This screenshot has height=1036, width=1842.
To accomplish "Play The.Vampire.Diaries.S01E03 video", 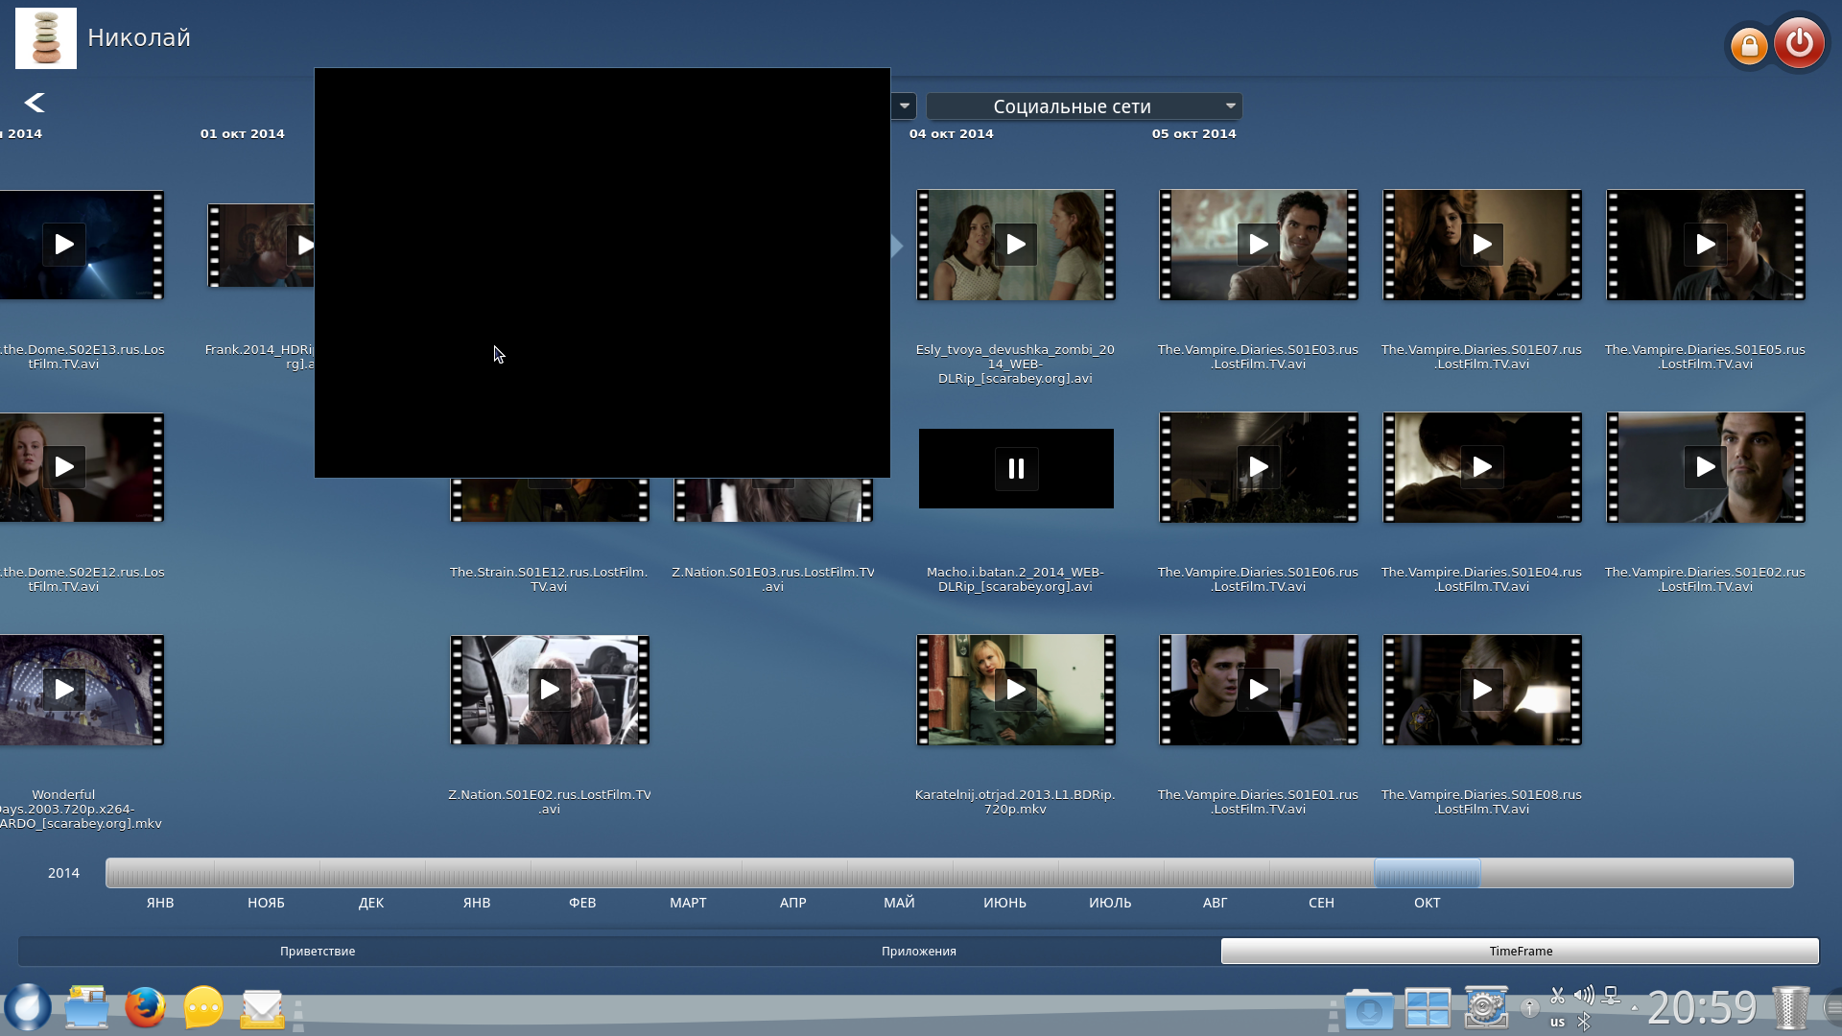I will [1258, 245].
